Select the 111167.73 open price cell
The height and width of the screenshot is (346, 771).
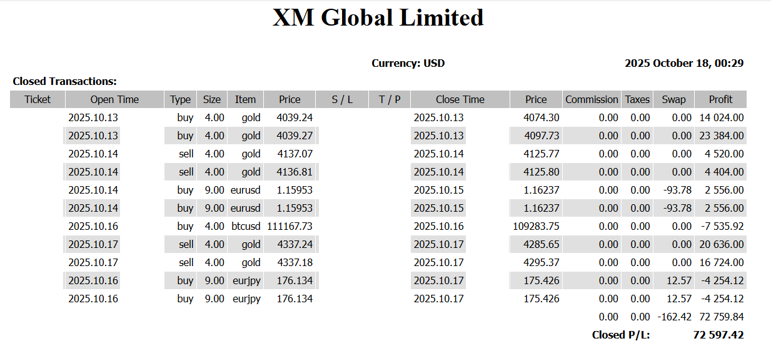[x=290, y=226]
